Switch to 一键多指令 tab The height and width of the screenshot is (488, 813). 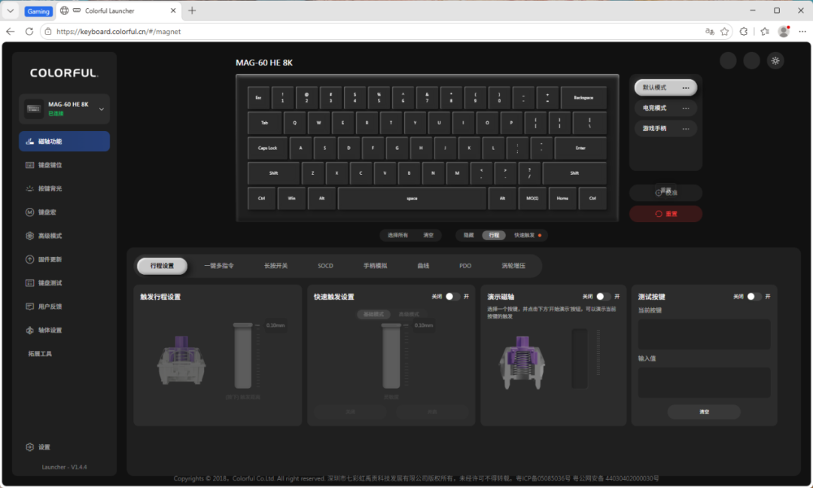(219, 266)
